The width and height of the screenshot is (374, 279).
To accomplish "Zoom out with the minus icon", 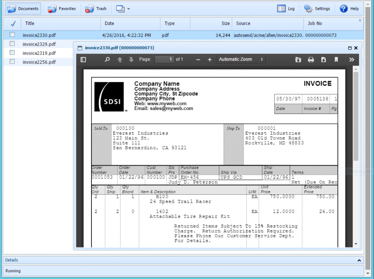I will coord(198,60).
